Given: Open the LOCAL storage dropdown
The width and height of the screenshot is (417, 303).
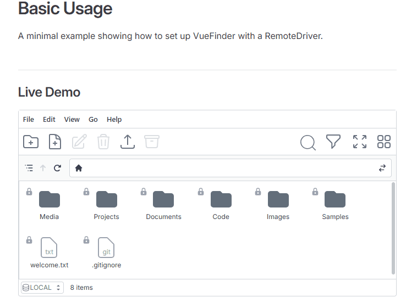Looking at the screenshot, I should [x=42, y=288].
